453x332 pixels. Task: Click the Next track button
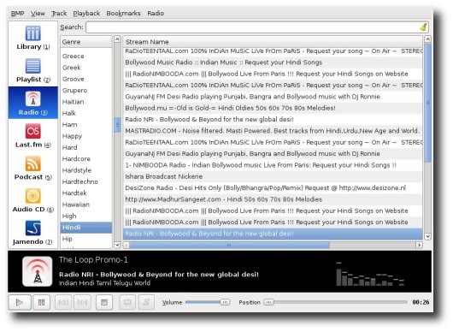pyautogui.click(x=82, y=303)
